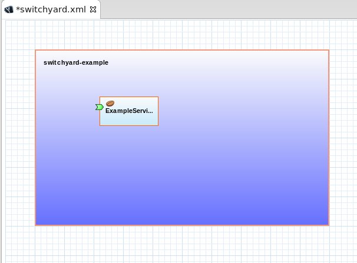
Task: Select the switchyard-example composite title
Action: coord(76,62)
